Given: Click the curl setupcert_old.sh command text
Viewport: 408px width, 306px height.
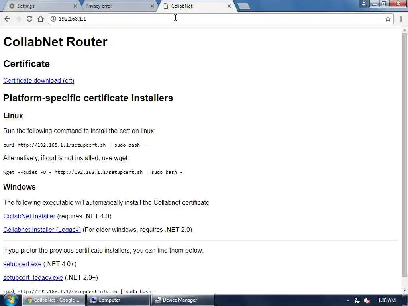Looking at the screenshot, I should [x=80, y=291].
